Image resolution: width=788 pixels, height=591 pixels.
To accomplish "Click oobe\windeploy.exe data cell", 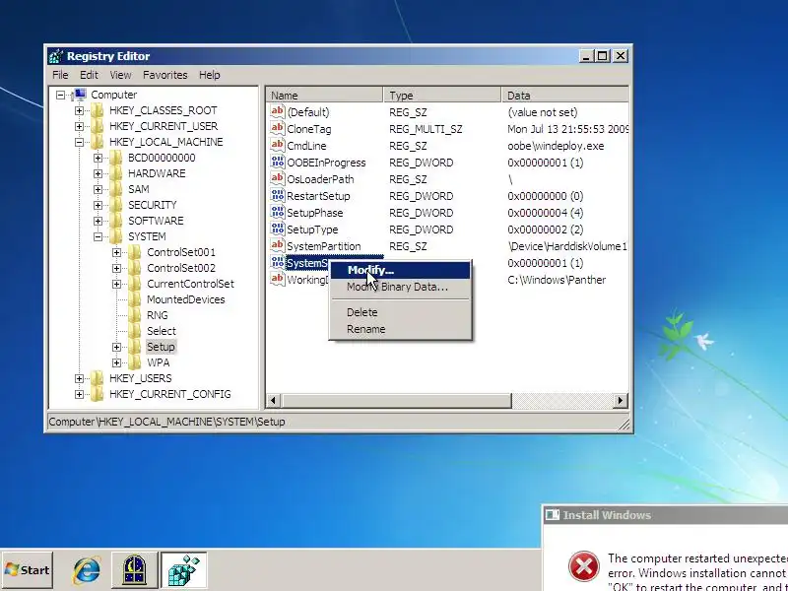I will click(556, 146).
